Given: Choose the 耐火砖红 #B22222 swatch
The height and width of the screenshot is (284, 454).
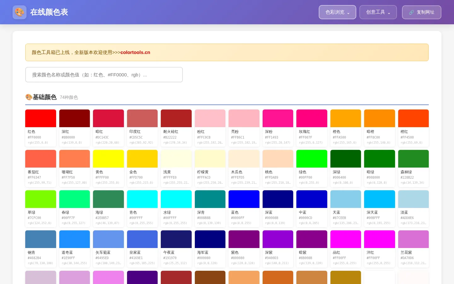Looking at the screenshot, I should pyautogui.click(x=176, y=128).
